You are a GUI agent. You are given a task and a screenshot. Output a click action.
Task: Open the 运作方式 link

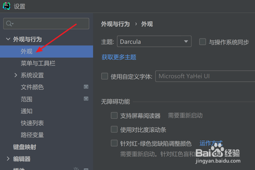[x=211, y=143]
